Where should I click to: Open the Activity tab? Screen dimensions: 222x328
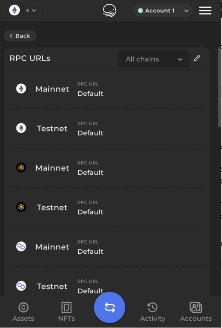[x=153, y=312]
